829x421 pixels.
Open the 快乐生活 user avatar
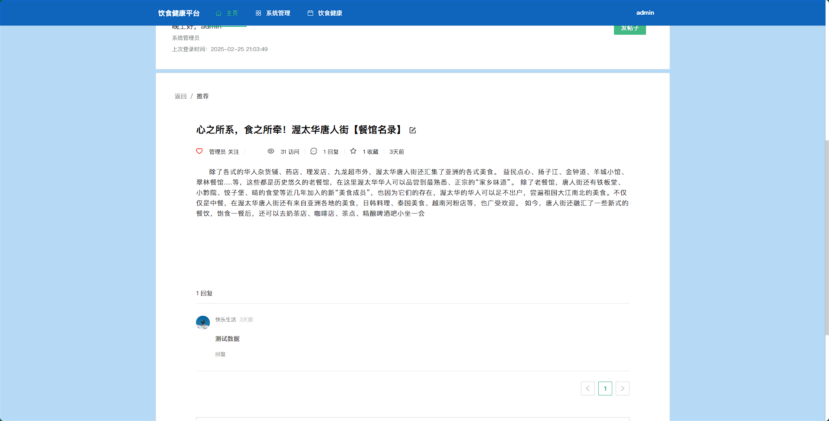coord(203,322)
